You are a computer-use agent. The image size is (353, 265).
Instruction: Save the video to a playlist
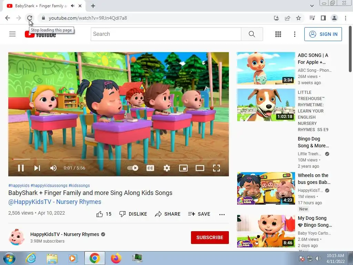[x=199, y=214]
